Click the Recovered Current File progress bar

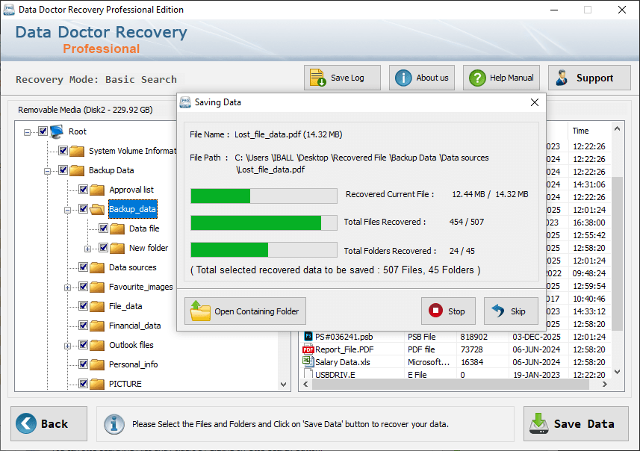pos(264,196)
